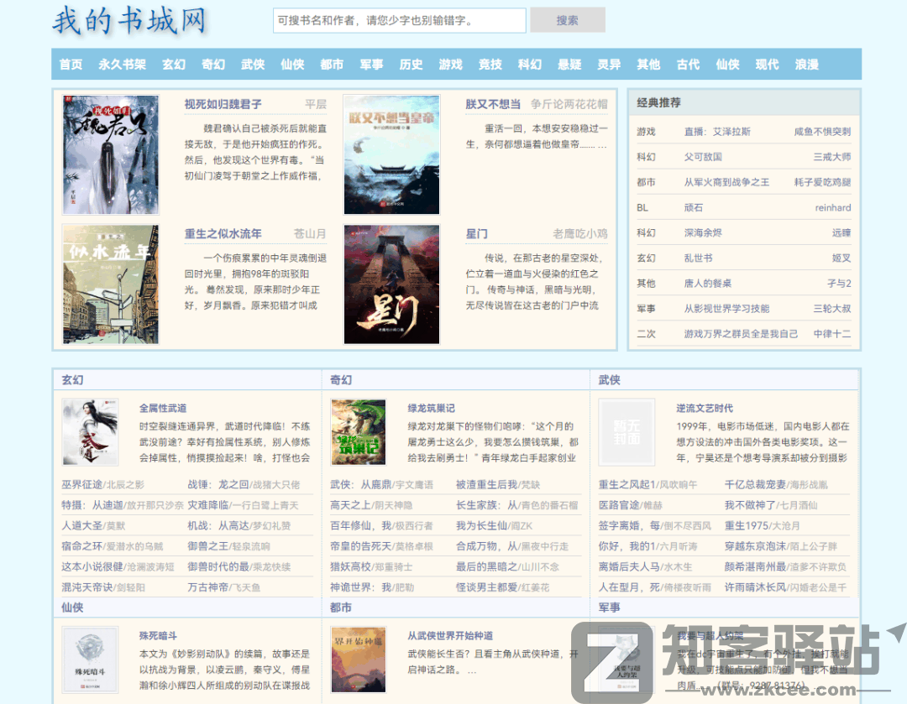907x704 pixels.
Task: Open the 重生之似水流年 book cover
Action: coord(110,284)
